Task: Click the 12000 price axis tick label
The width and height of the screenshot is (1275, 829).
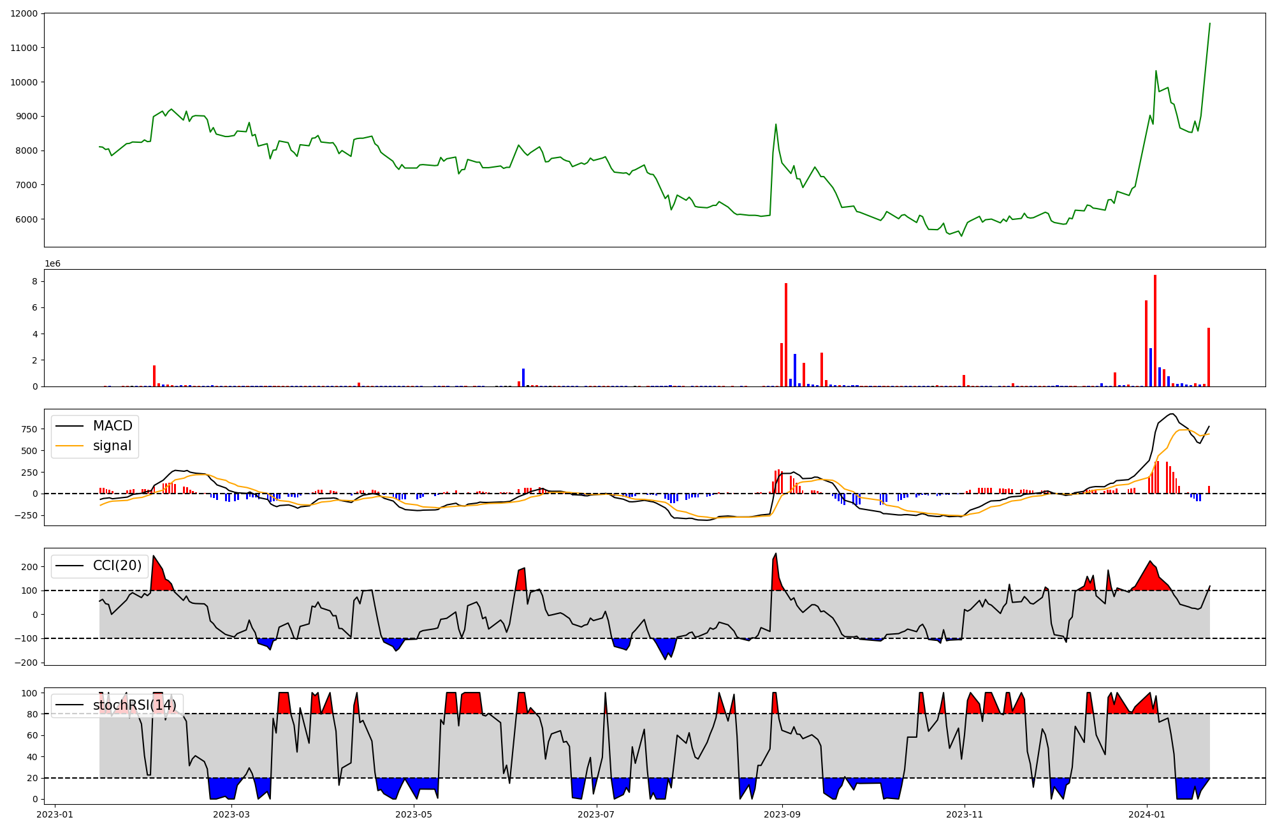Action: pyautogui.click(x=24, y=13)
